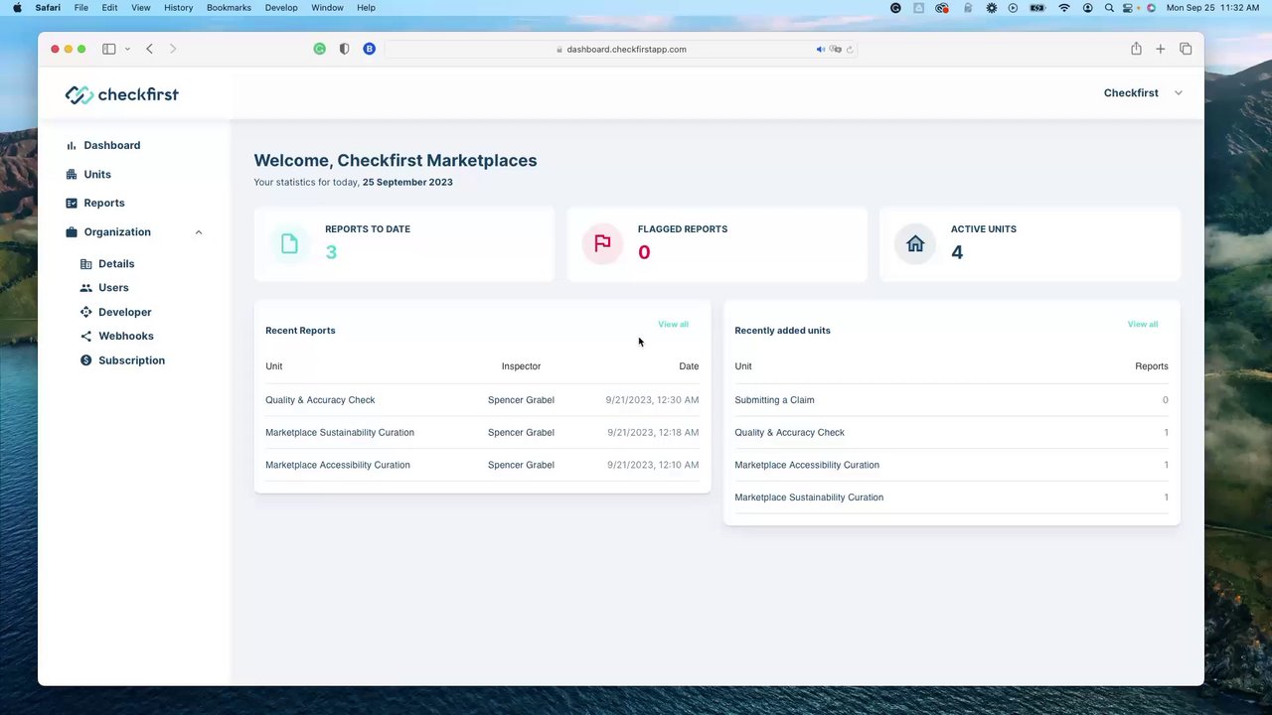Collapse the Organization submenu chevron
Viewport: 1272px width, 715px height.
(x=199, y=232)
